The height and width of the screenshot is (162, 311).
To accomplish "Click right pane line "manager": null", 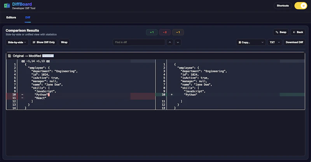I will [194, 81].
